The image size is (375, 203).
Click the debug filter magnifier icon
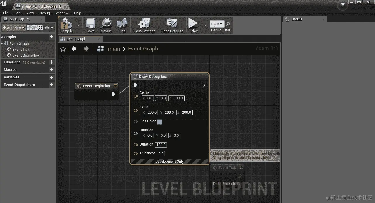pos(228,24)
